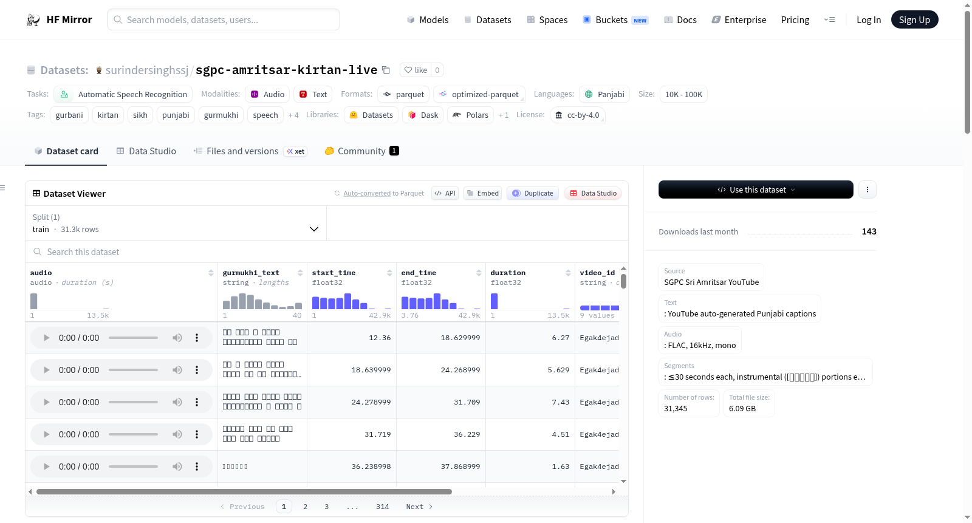This screenshot has height=523, width=972.
Task: Open audio options menu in the 18.639999 row
Action: (197, 370)
